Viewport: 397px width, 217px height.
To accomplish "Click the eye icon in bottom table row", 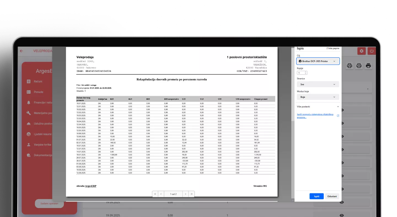I will pyautogui.click(x=342, y=215).
